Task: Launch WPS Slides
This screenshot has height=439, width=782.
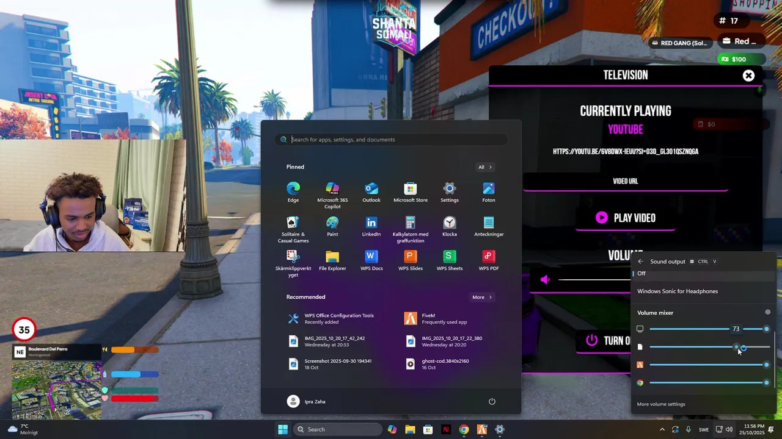Action: point(411,260)
